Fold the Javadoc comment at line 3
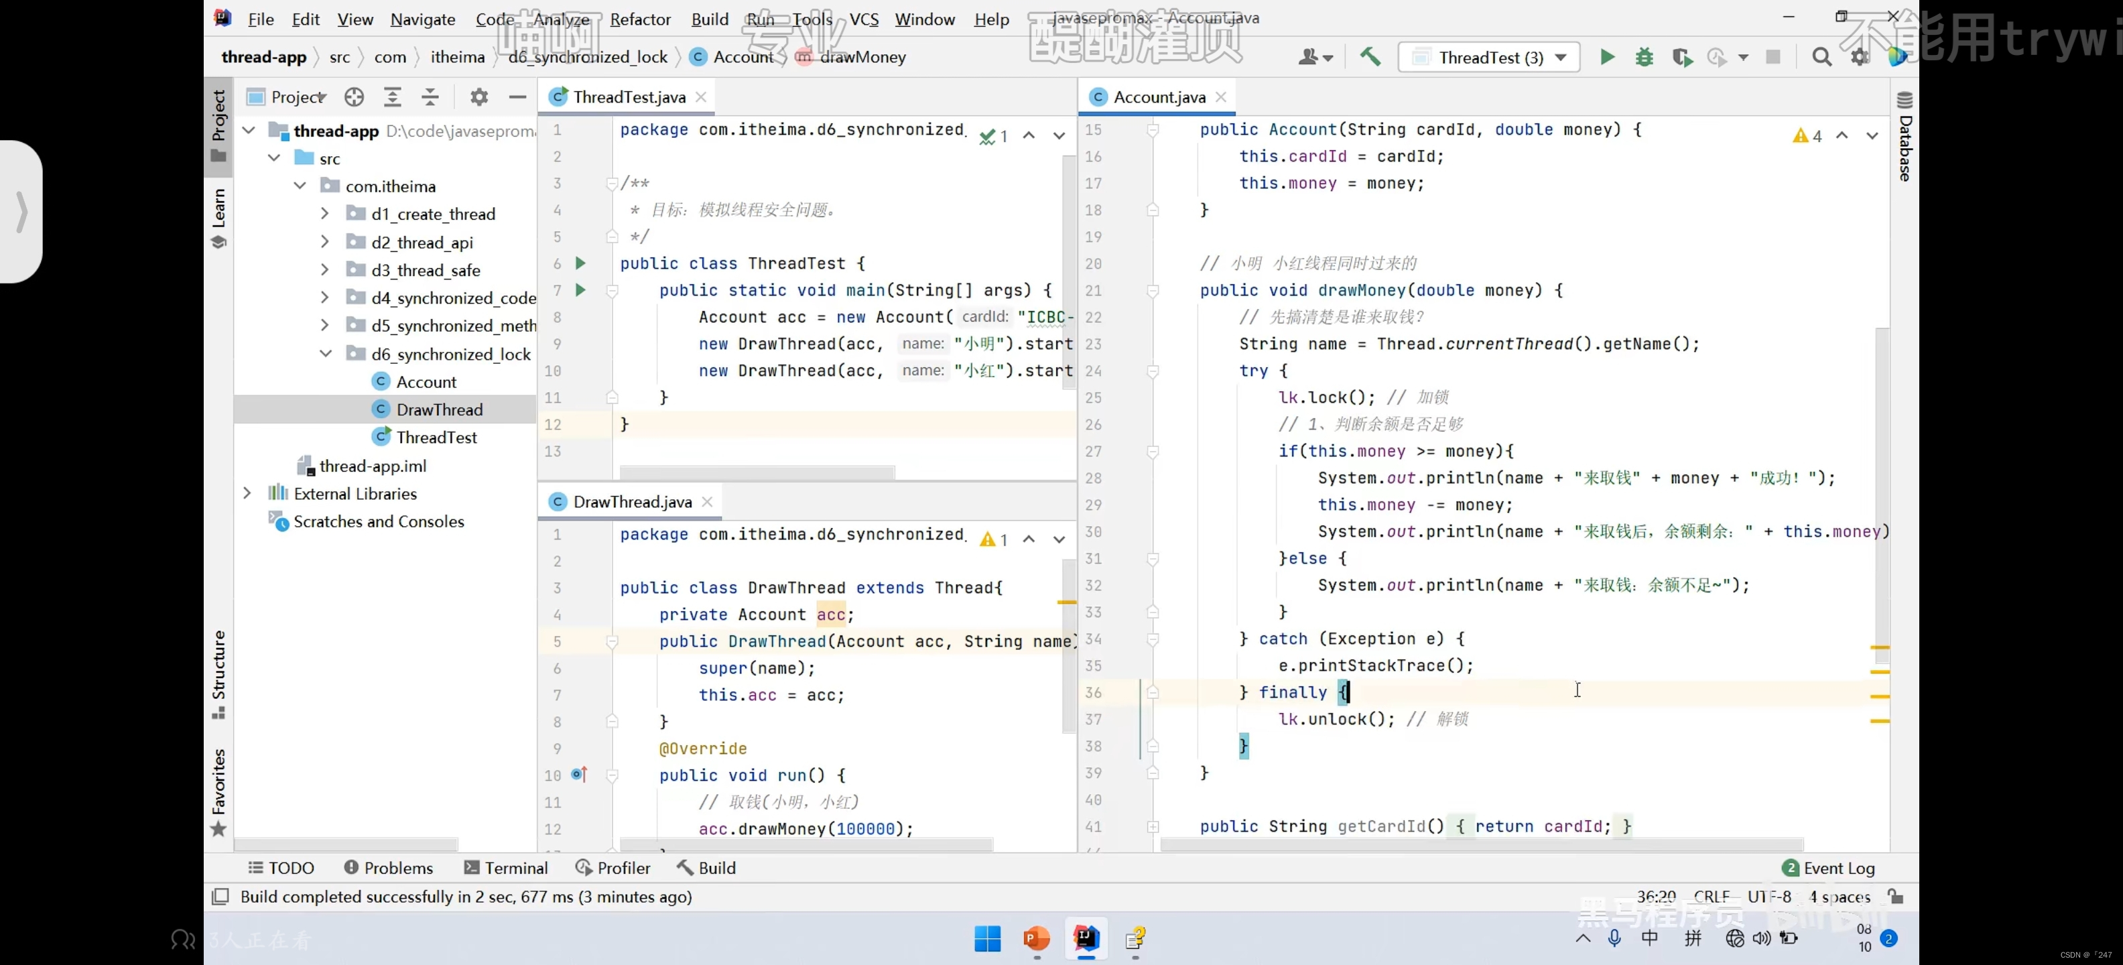The width and height of the screenshot is (2123, 965). pyautogui.click(x=612, y=183)
